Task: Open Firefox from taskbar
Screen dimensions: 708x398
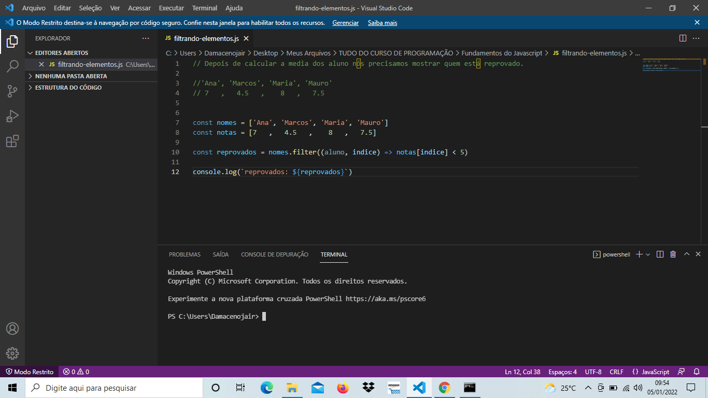Action: (x=343, y=388)
